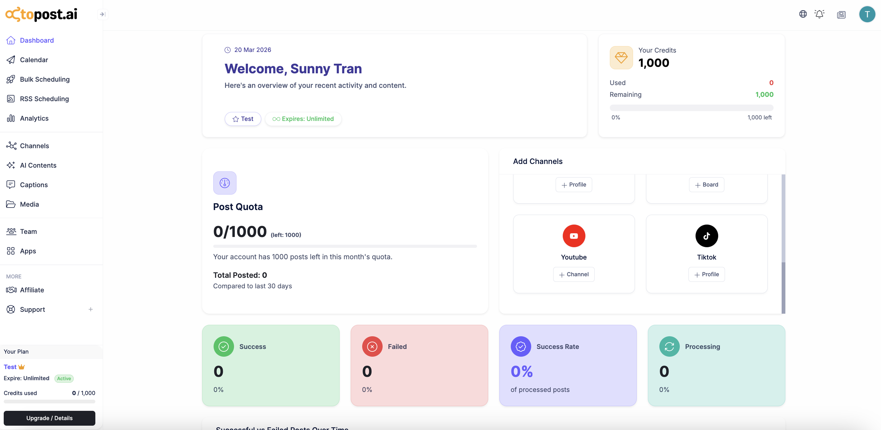Click the Post Quota gauge icon
881x430 pixels.
[x=224, y=183]
